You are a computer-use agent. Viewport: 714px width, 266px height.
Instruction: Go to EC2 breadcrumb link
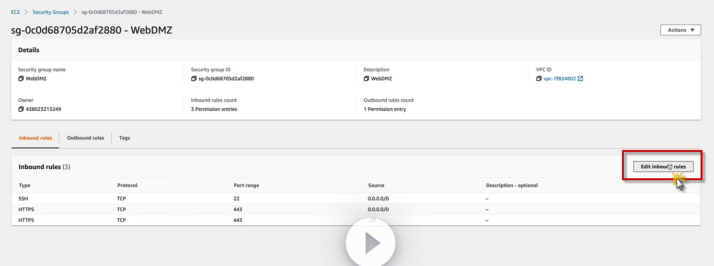(15, 12)
